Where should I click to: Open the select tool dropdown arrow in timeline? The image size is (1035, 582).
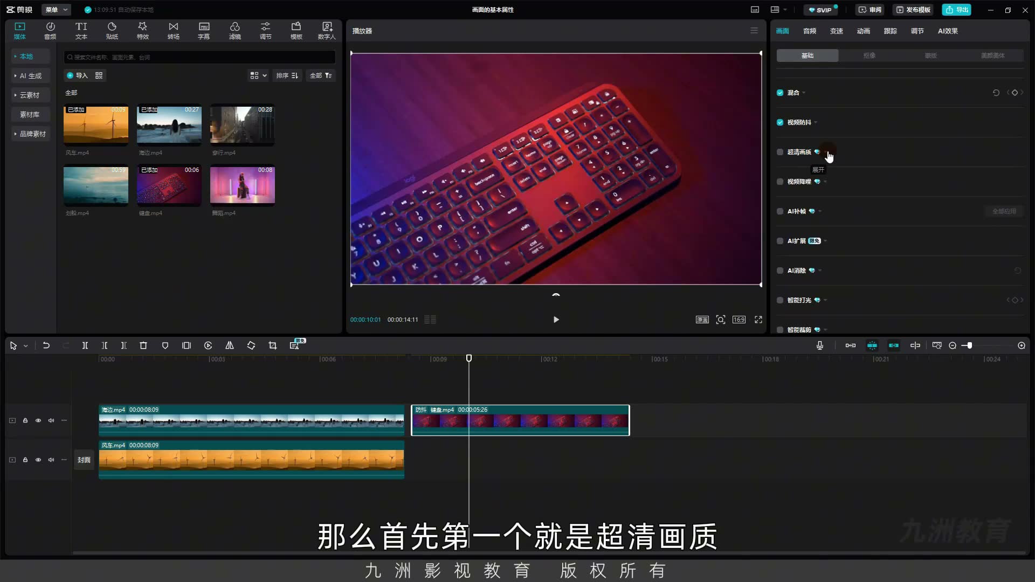25,346
